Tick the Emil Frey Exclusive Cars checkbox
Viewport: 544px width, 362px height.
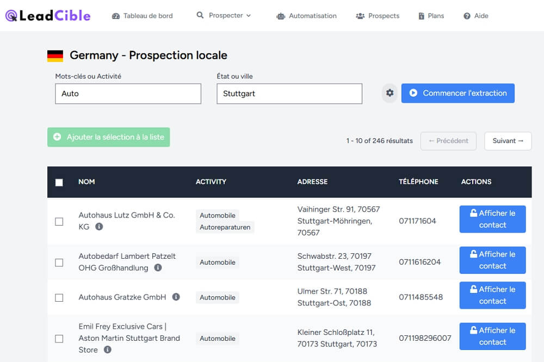[x=59, y=339]
